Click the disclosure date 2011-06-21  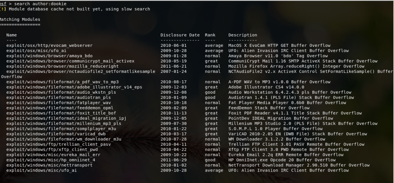click(174, 66)
